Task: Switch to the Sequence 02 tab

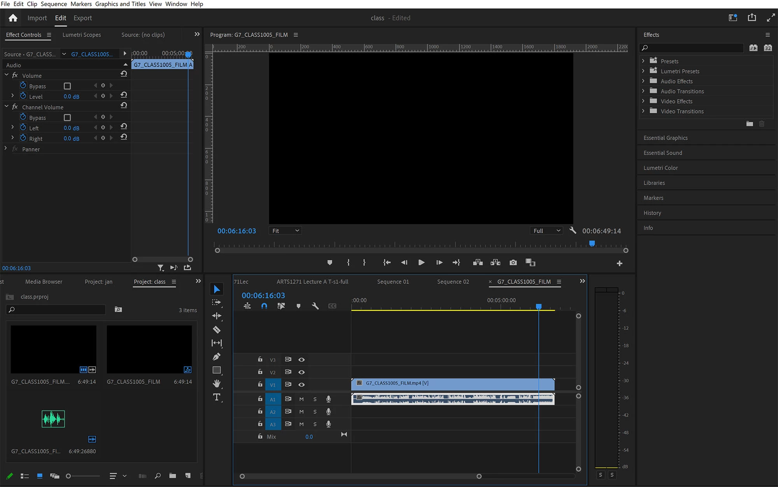Action: tap(453, 282)
